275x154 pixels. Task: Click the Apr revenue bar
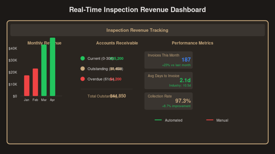[53, 67]
